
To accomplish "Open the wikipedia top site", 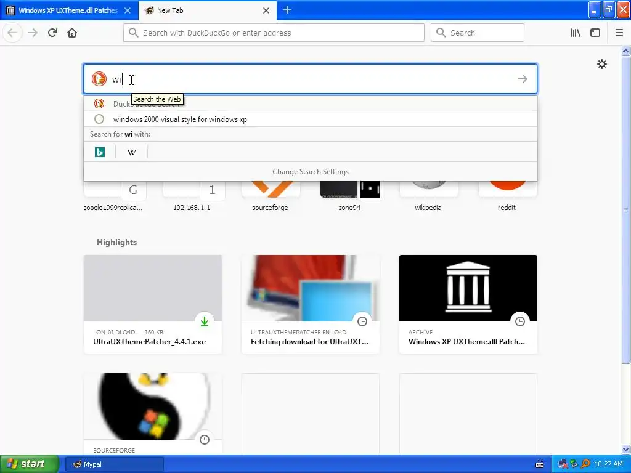I will click(x=428, y=196).
